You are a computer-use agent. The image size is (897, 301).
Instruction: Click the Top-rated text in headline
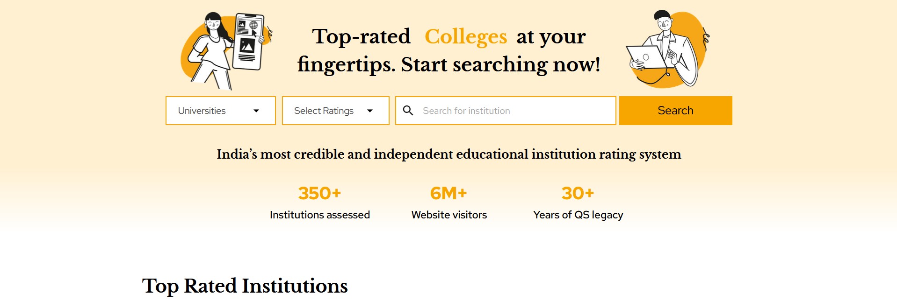click(x=361, y=36)
